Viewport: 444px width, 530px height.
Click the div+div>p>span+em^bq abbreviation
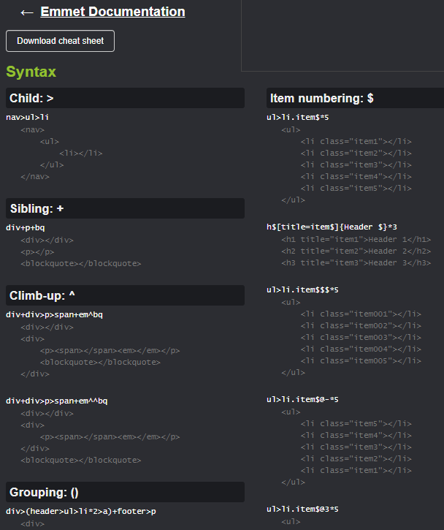[54, 314]
